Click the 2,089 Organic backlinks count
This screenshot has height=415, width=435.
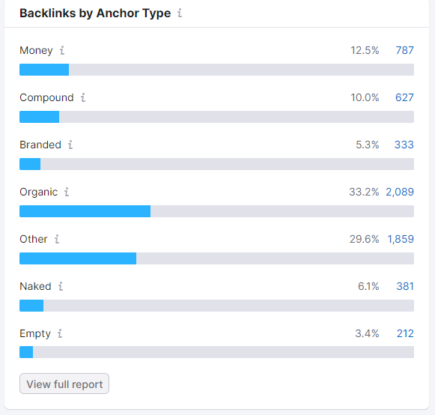click(400, 192)
